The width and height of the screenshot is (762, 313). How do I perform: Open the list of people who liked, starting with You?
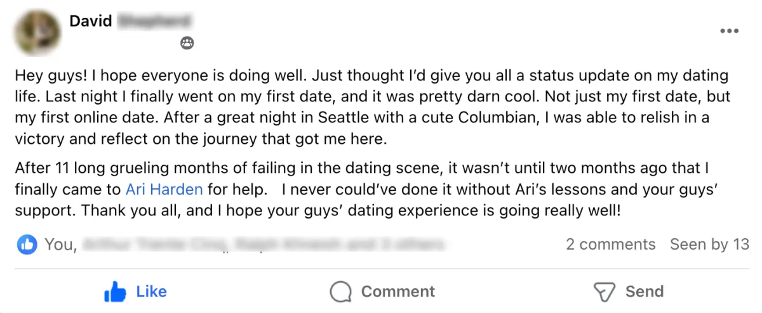coord(58,244)
